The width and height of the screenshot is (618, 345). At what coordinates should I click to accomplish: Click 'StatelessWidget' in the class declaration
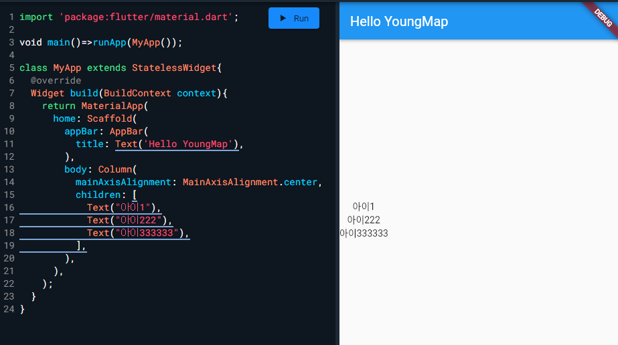(x=174, y=68)
